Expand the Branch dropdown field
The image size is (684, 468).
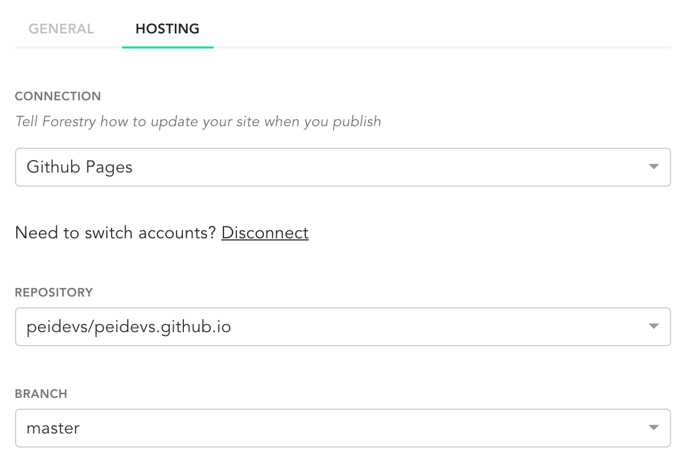click(x=343, y=428)
